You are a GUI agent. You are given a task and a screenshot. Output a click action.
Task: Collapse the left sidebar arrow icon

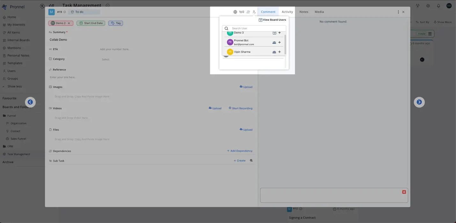pos(51,6)
